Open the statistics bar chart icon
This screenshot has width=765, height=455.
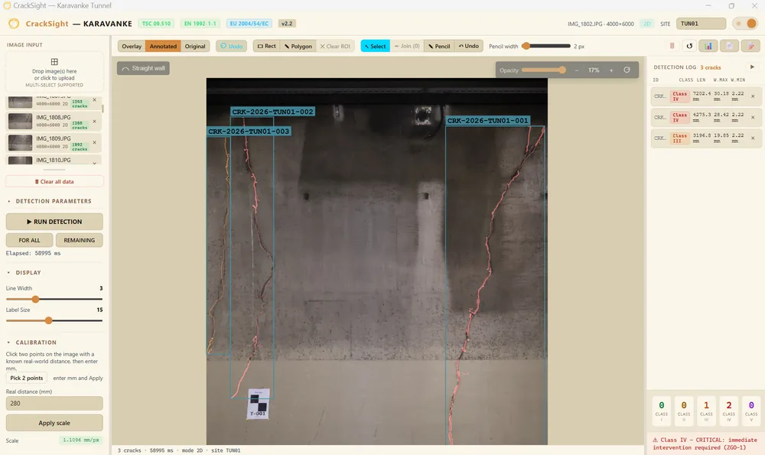[708, 46]
